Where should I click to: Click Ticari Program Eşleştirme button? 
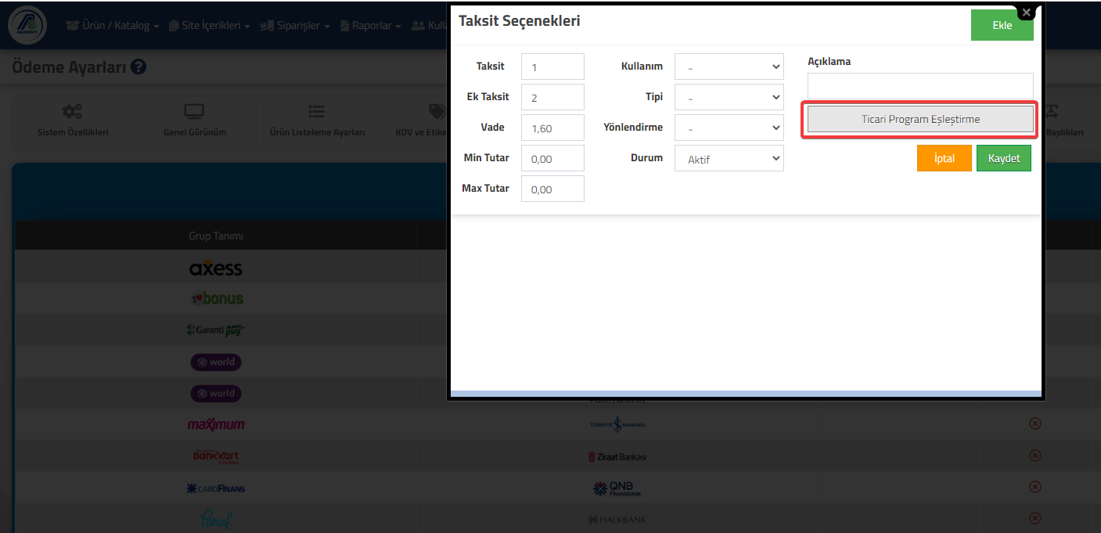tap(920, 120)
